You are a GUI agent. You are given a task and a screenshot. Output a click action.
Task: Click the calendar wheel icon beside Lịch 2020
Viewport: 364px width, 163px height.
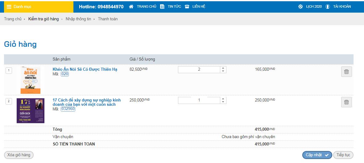click(x=300, y=6)
